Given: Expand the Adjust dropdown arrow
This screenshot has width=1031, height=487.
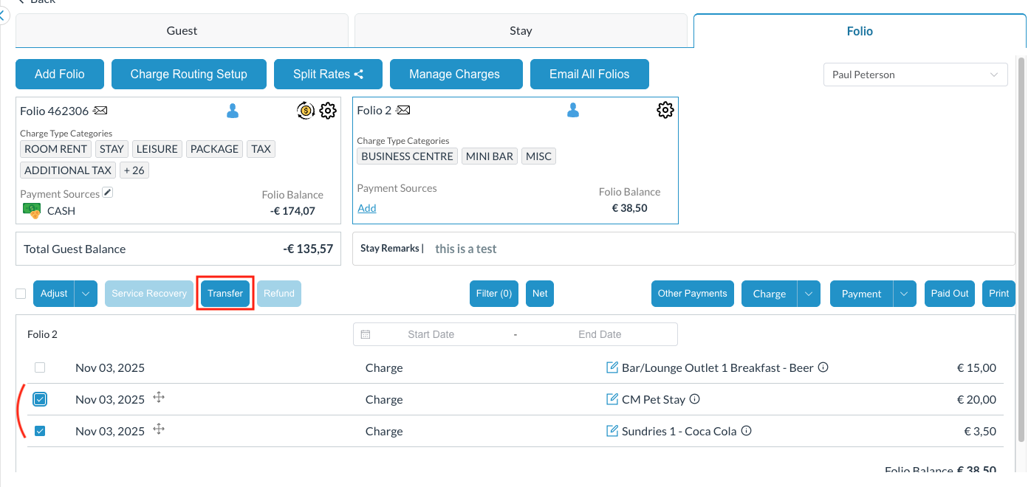Looking at the screenshot, I should tap(86, 294).
